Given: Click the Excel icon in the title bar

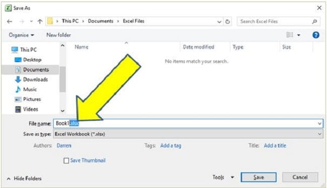Looking at the screenshot, I should [x=8, y=8].
